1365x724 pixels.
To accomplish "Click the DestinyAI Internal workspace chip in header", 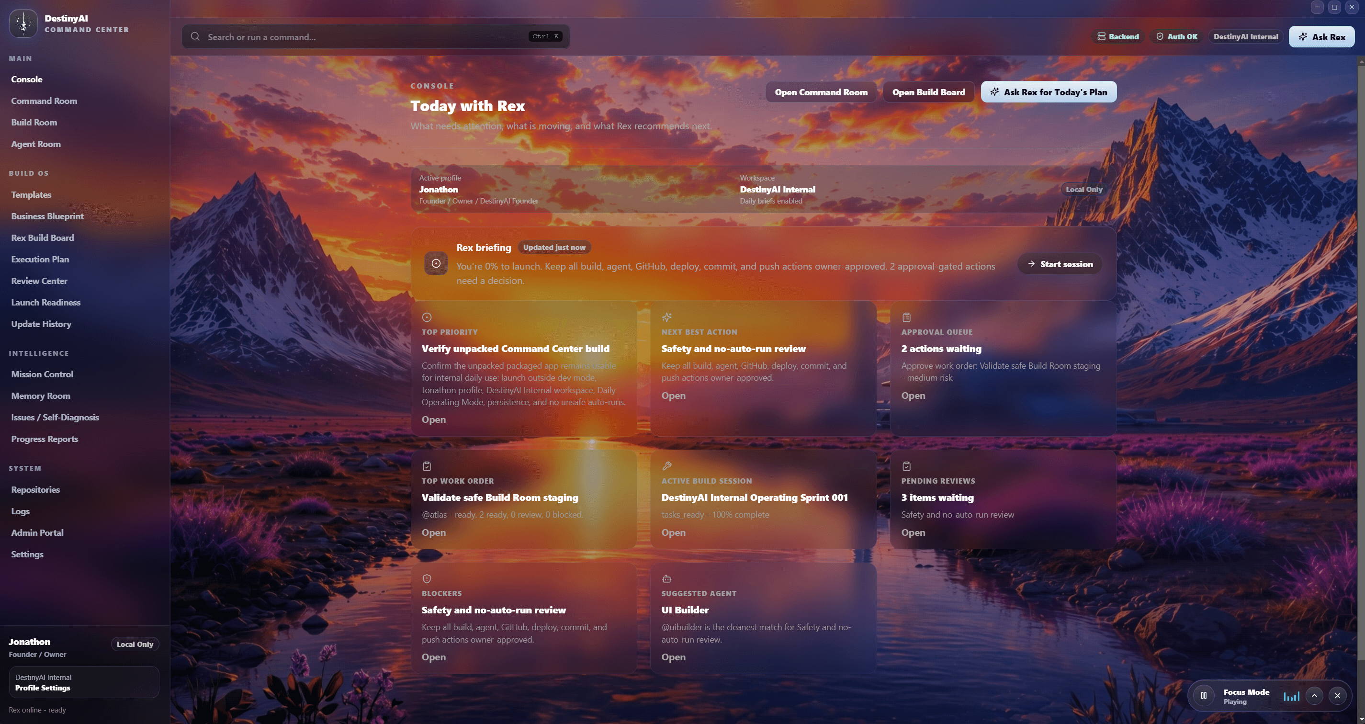I will [x=1246, y=36].
